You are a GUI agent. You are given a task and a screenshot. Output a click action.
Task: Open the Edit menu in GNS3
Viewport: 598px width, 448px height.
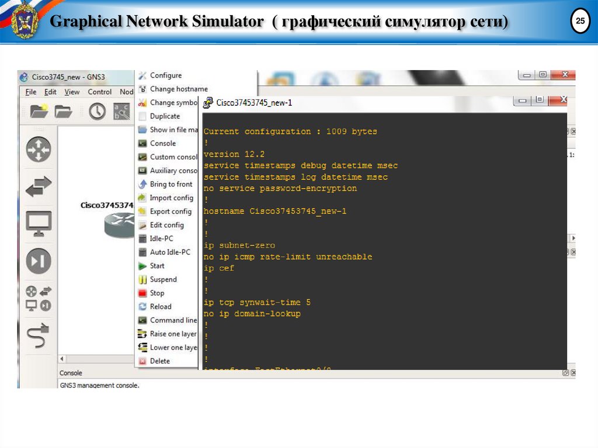click(x=50, y=92)
